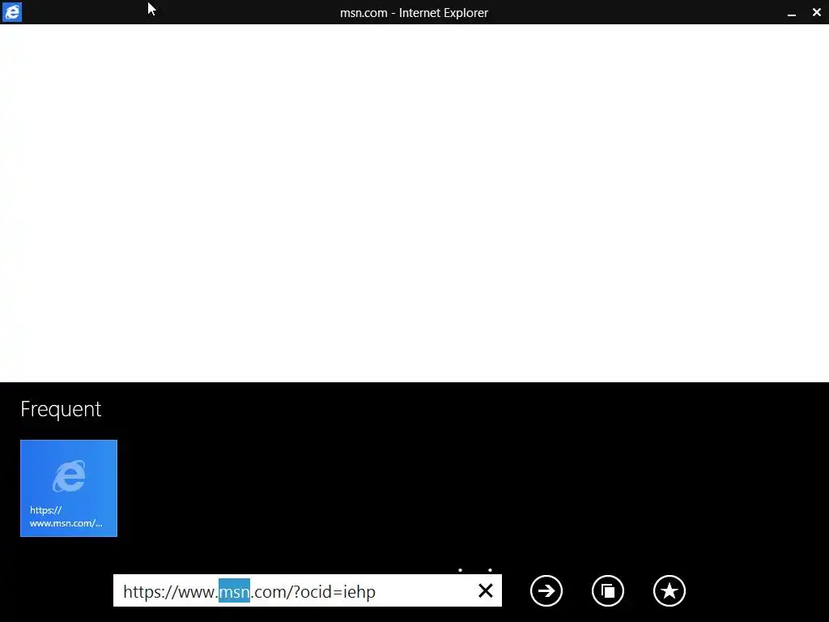This screenshot has width=829, height=622.
Task: Minimize the Internet Explorer window
Action: (792, 13)
